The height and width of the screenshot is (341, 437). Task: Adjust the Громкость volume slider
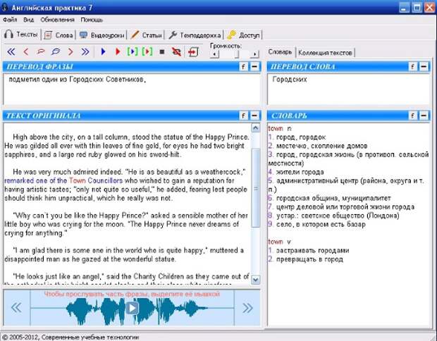pyautogui.click(x=234, y=54)
